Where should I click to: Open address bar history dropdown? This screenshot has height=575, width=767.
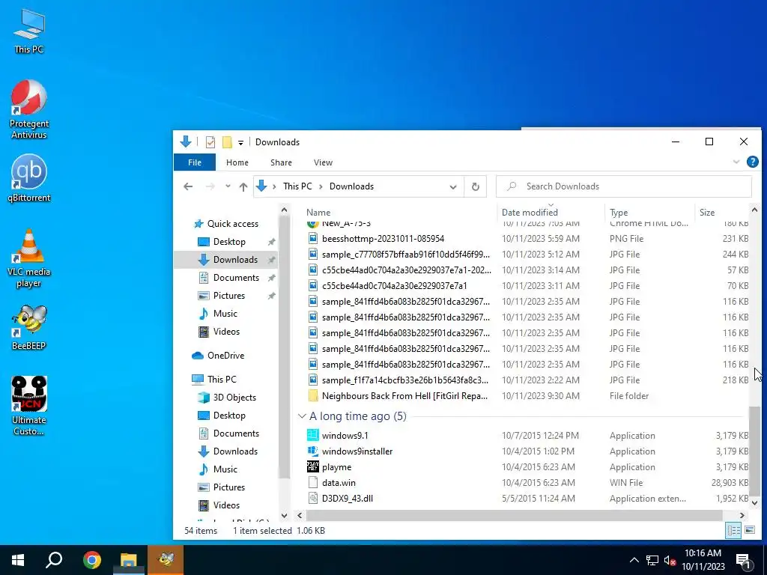click(x=453, y=186)
